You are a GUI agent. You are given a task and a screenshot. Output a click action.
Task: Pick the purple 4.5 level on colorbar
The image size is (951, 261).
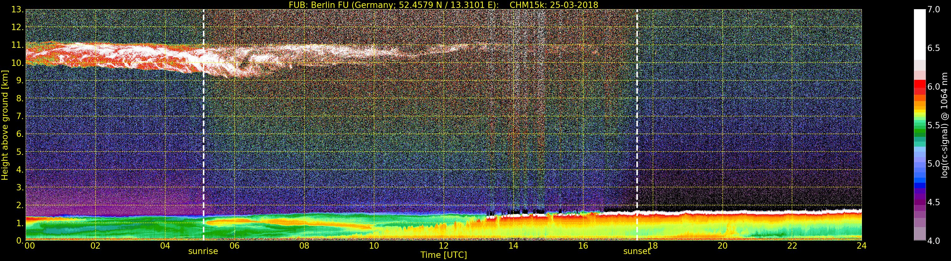(920, 202)
